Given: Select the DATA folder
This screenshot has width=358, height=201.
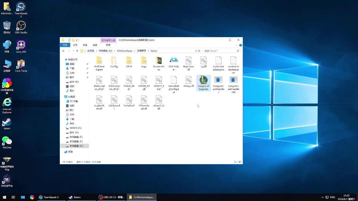Looking at the screenshot, I should (x=129, y=62).
